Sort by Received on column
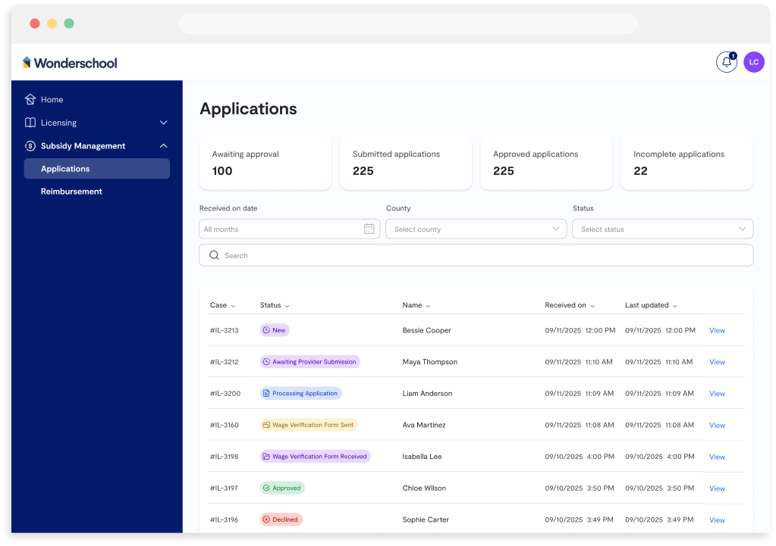The width and height of the screenshot is (776, 546). click(x=570, y=305)
